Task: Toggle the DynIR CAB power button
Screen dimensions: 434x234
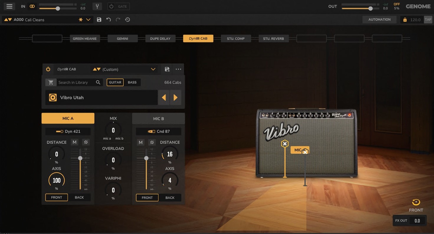Action: click(x=48, y=69)
